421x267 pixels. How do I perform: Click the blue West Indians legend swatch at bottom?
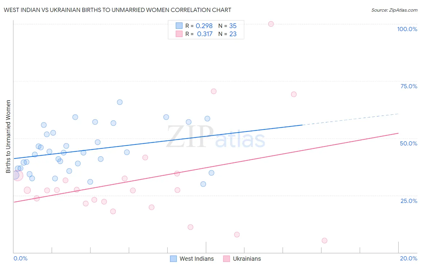click(173, 259)
